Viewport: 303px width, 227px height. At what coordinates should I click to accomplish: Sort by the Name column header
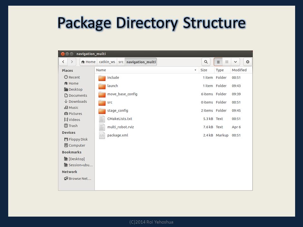(x=147, y=70)
